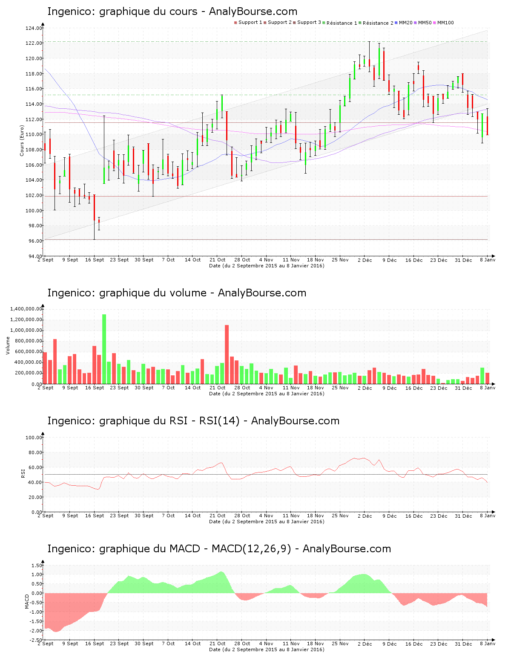This screenshot has width=511, height=661.
Task: Click the MM50 legend color square
Action: click(416, 23)
